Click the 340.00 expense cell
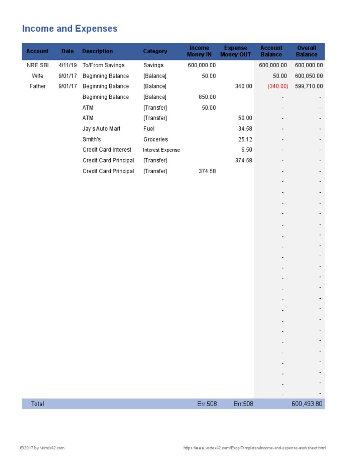 (x=244, y=86)
